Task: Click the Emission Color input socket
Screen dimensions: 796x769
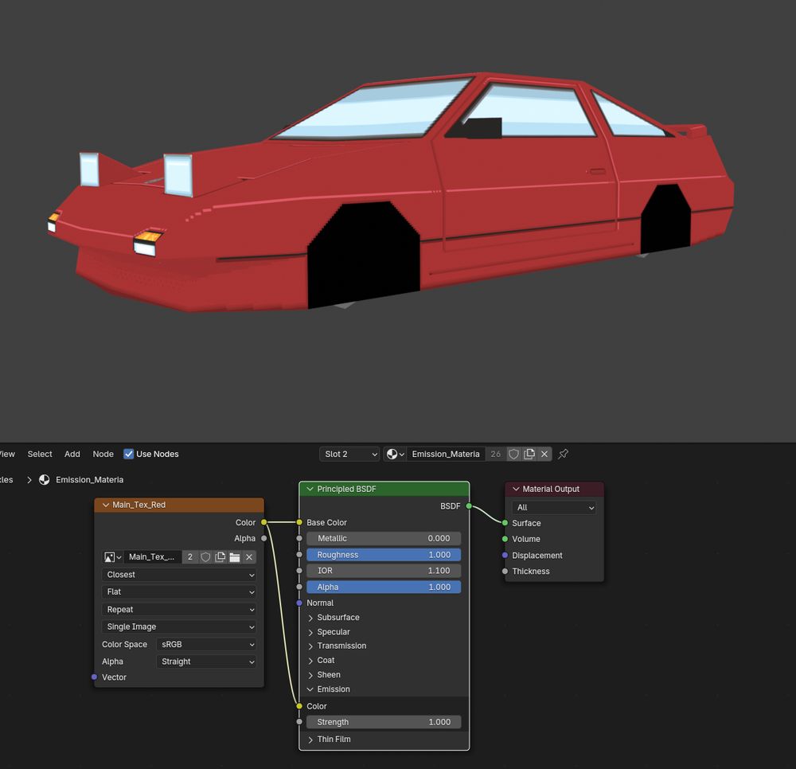Action: click(x=299, y=707)
